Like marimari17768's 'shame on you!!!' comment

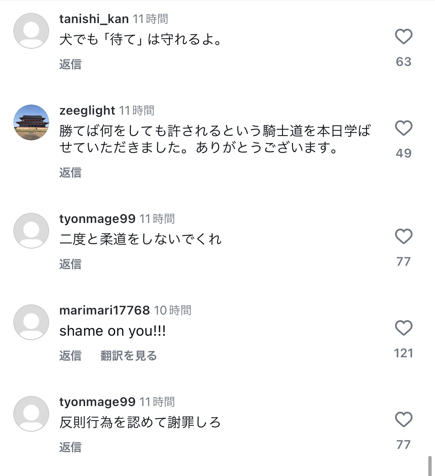coord(403,328)
